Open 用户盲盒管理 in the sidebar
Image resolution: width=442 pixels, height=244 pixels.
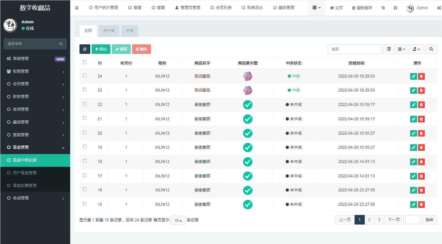pos(25,173)
